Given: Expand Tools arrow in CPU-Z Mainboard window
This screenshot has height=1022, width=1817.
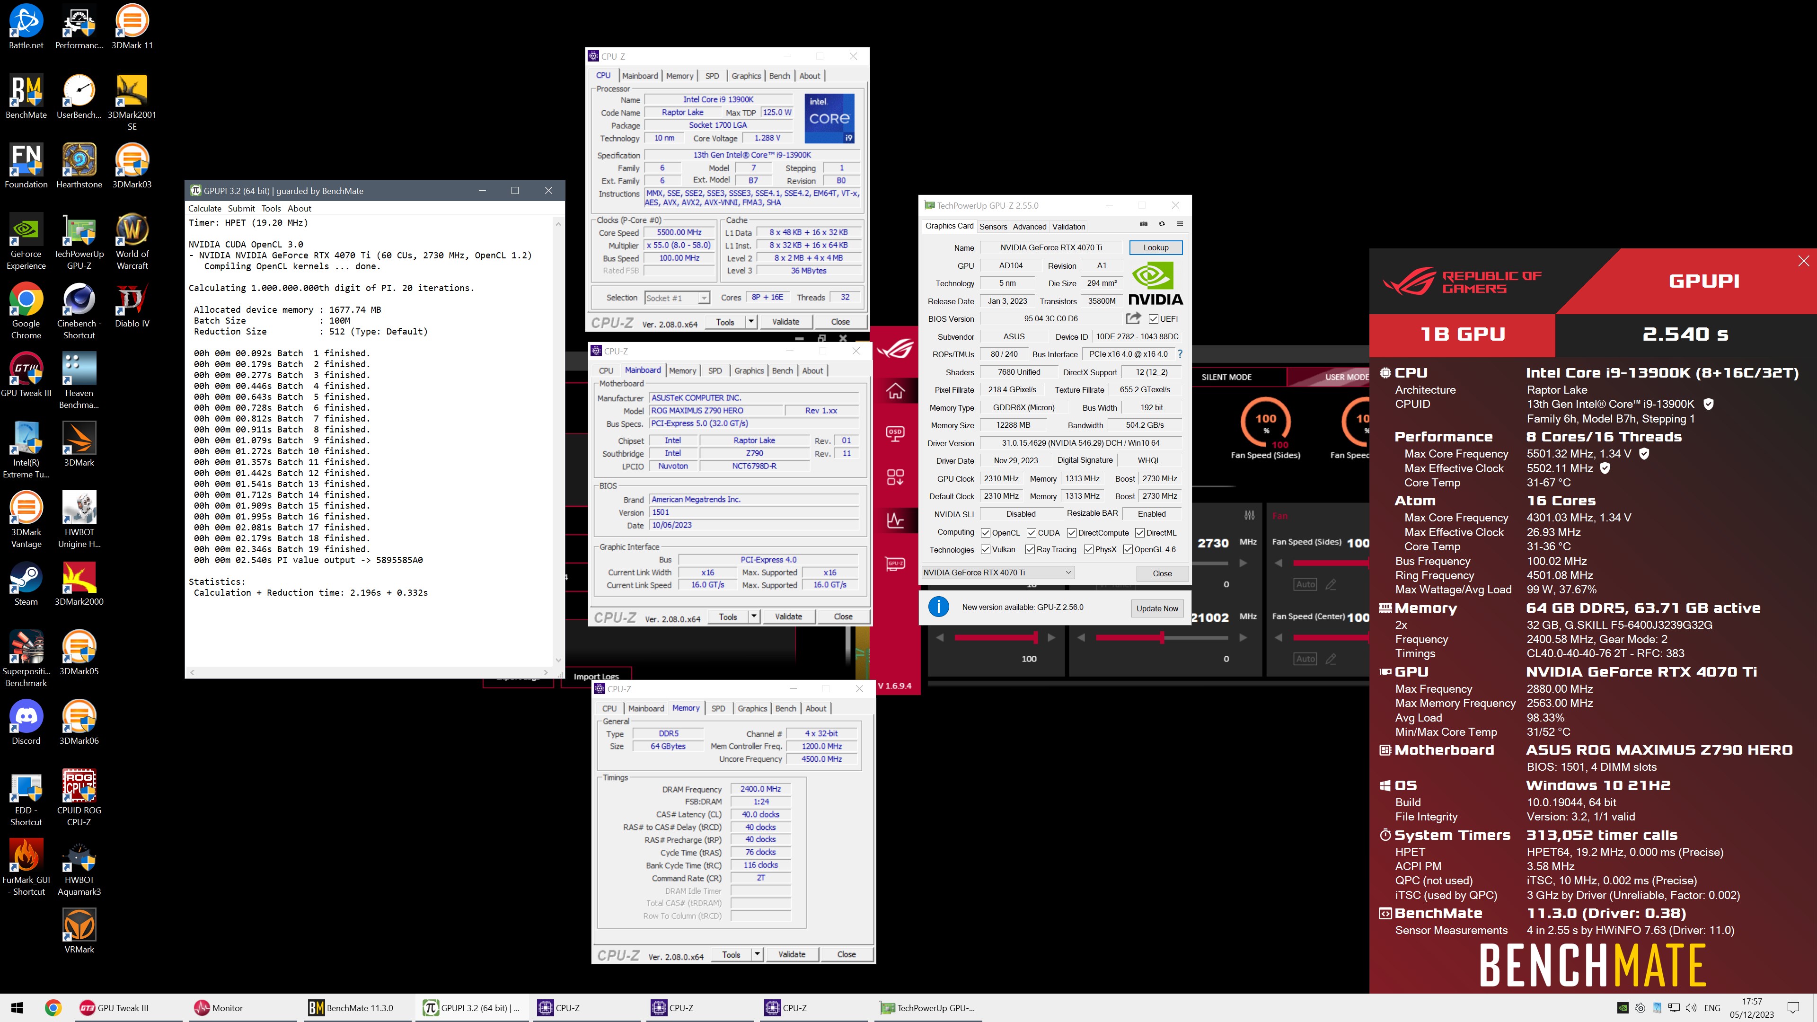Looking at the screenshot, I should click(754, 617).
